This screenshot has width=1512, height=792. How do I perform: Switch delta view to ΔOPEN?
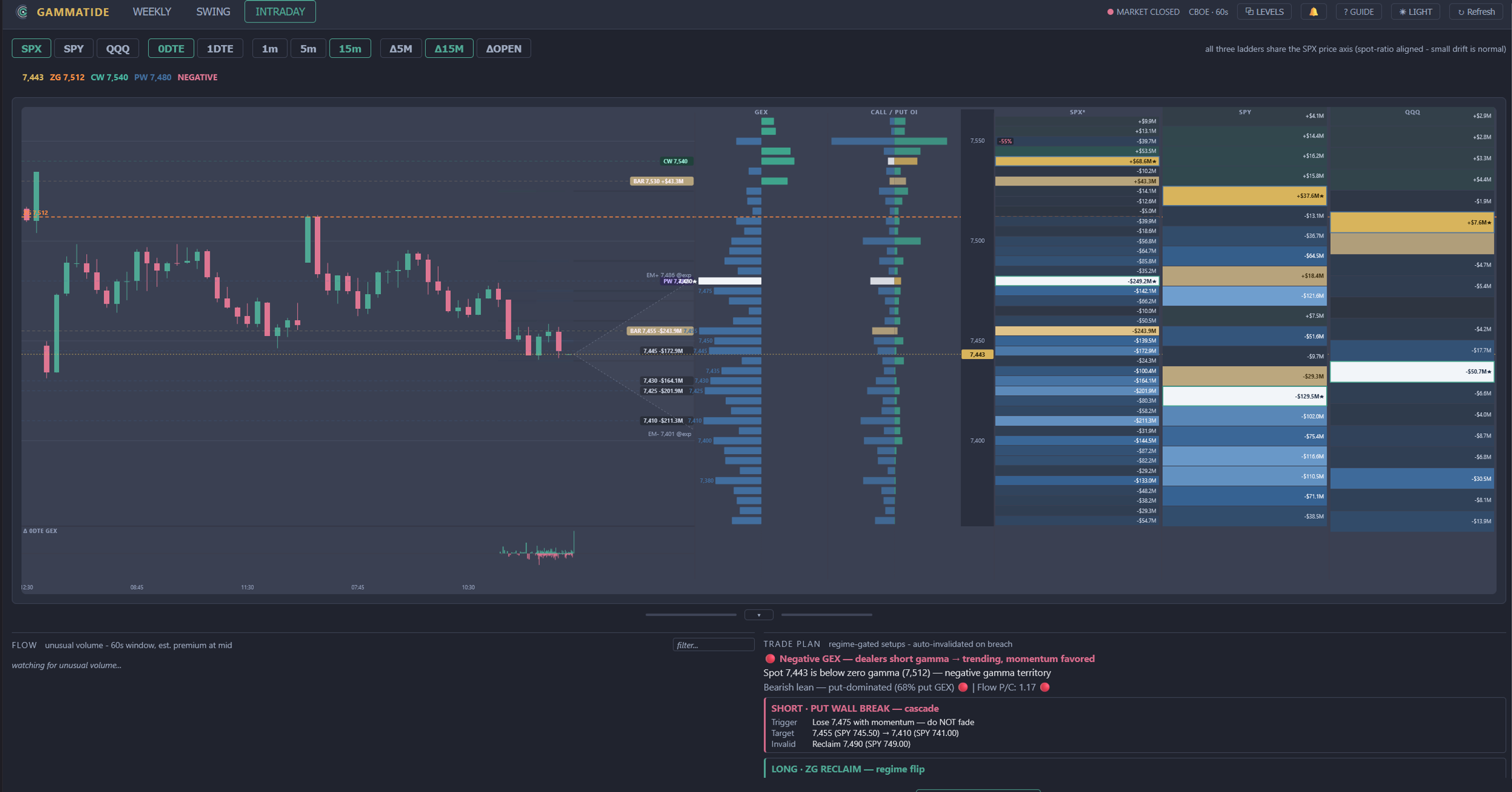pyautogui.click(x=503, y=48)
